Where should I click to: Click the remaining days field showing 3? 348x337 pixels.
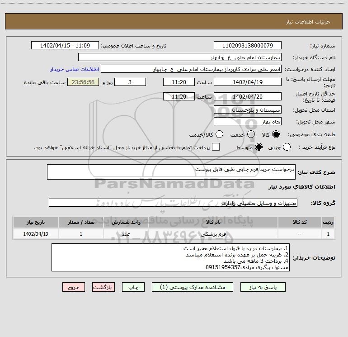130,82
